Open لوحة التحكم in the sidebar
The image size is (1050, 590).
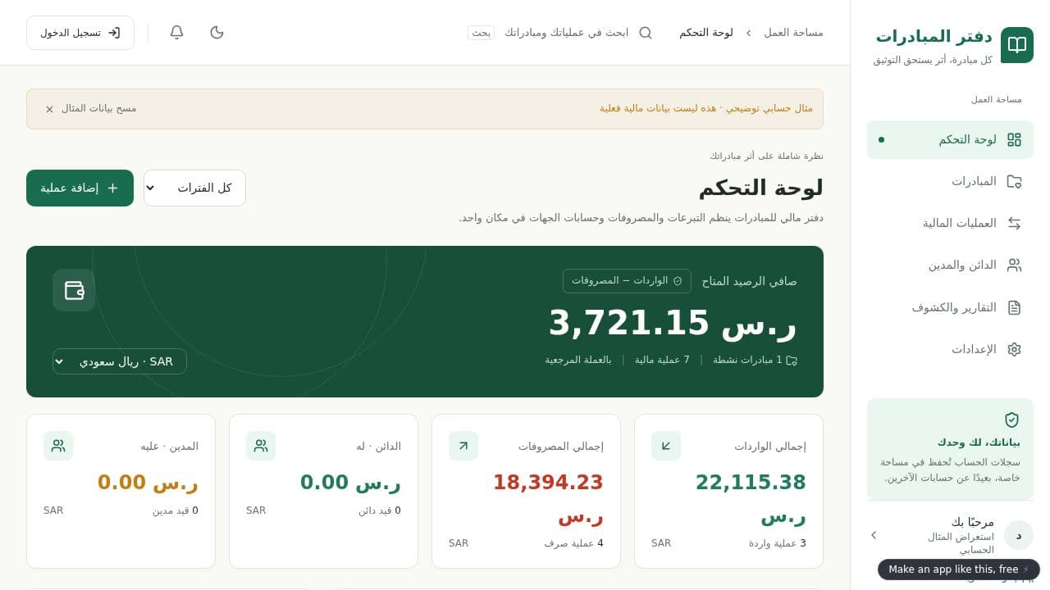(x=950, y=139)
